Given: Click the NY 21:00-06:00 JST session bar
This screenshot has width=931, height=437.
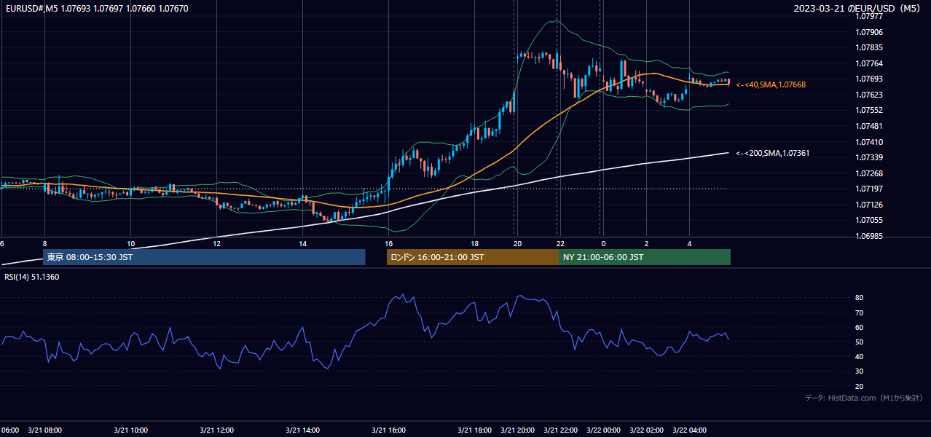Looking at the screenshot, I should (645, 257).
